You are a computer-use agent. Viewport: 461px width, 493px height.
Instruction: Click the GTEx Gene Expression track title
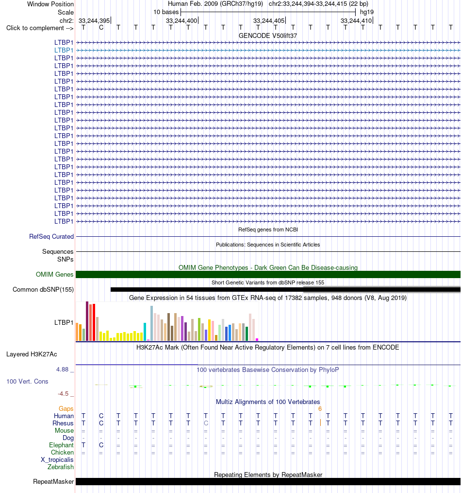click(268, 298)
